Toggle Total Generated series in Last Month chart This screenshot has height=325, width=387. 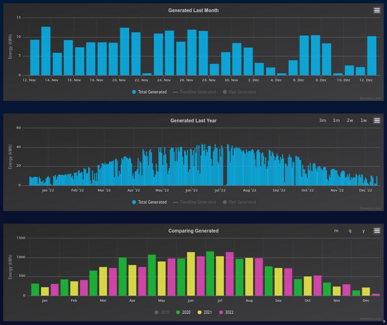[149, 92]
